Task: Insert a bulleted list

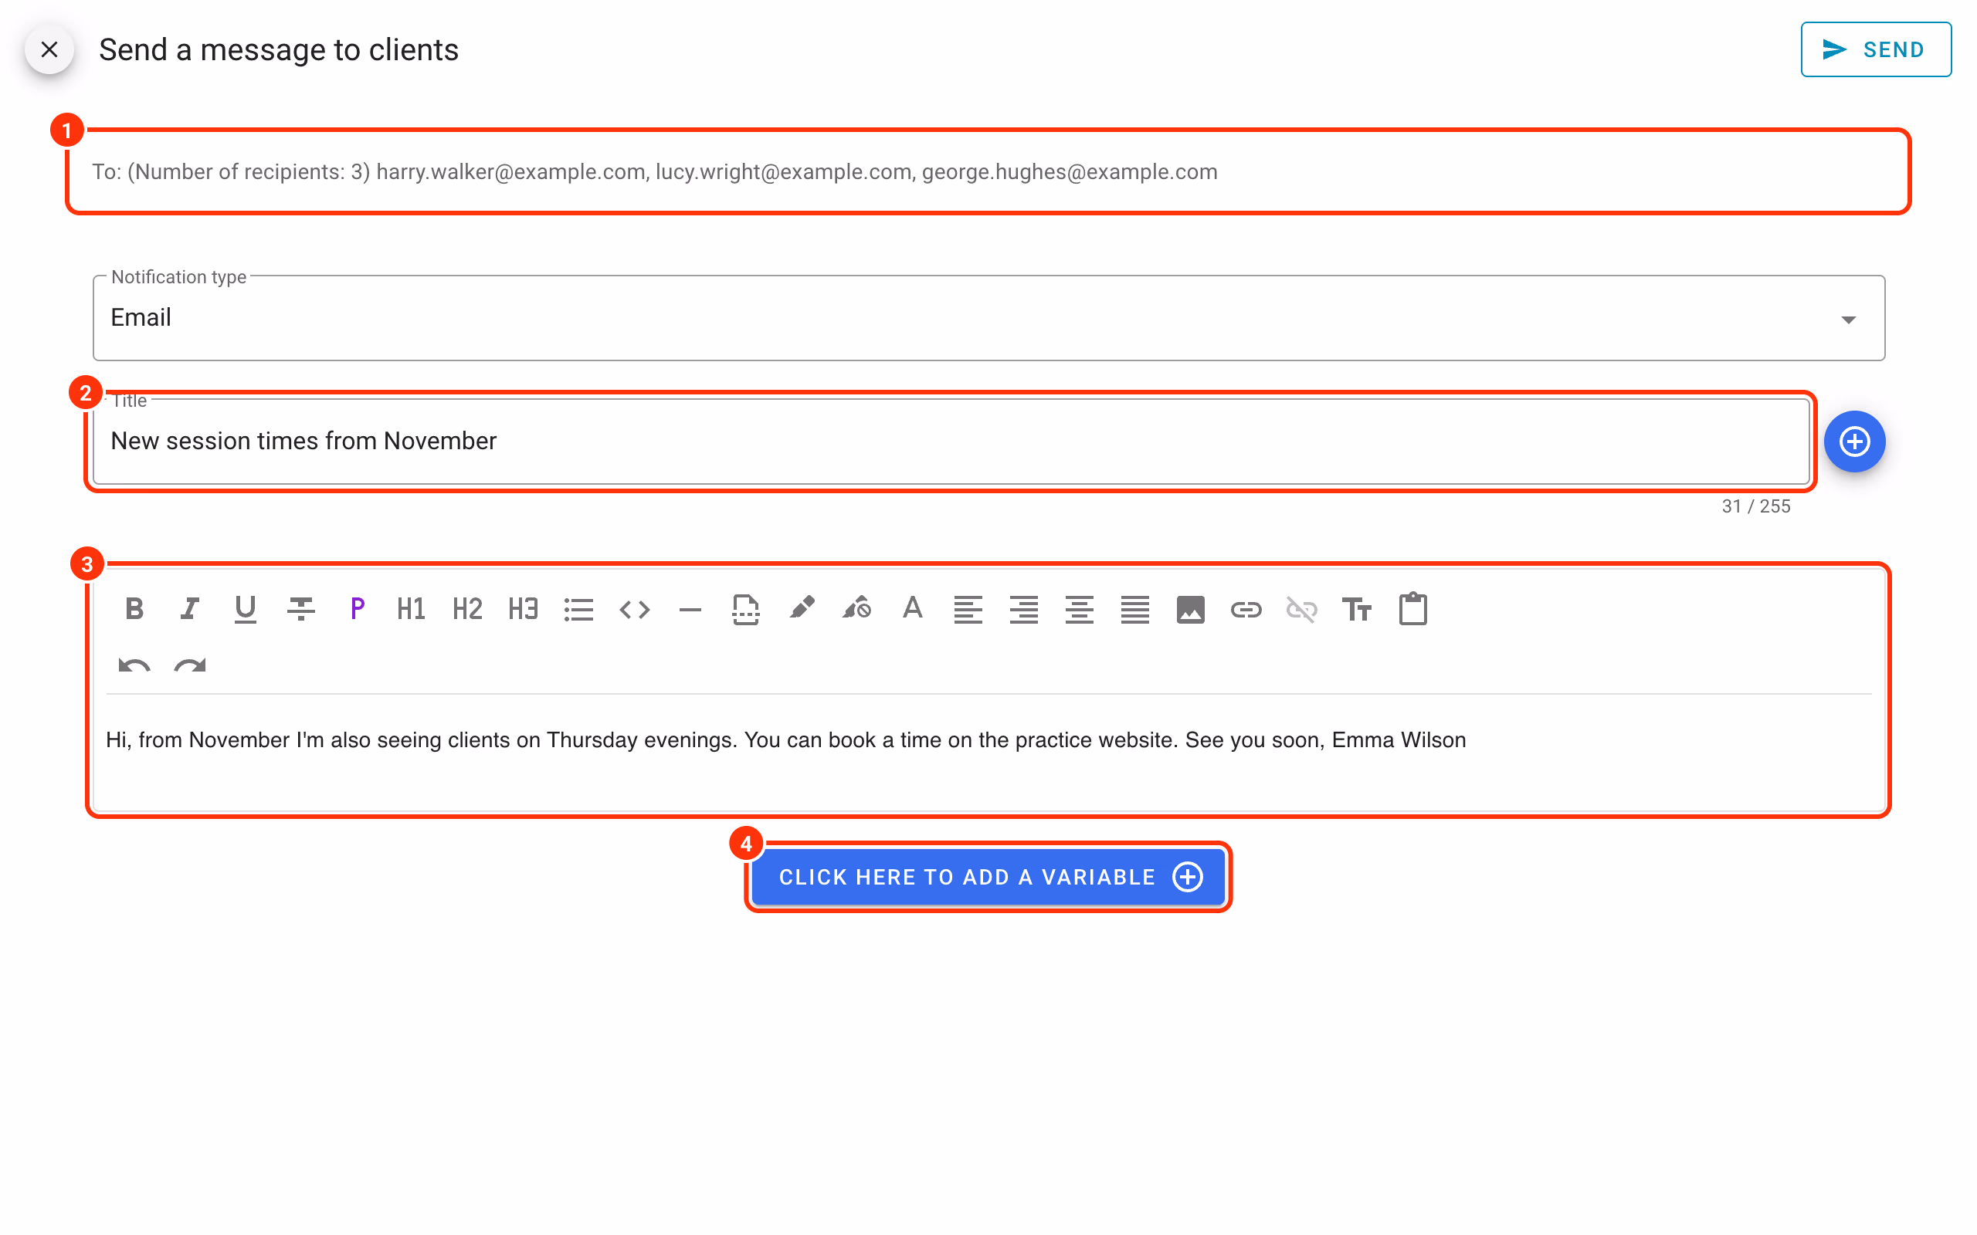Action: (x=578, y=608)
